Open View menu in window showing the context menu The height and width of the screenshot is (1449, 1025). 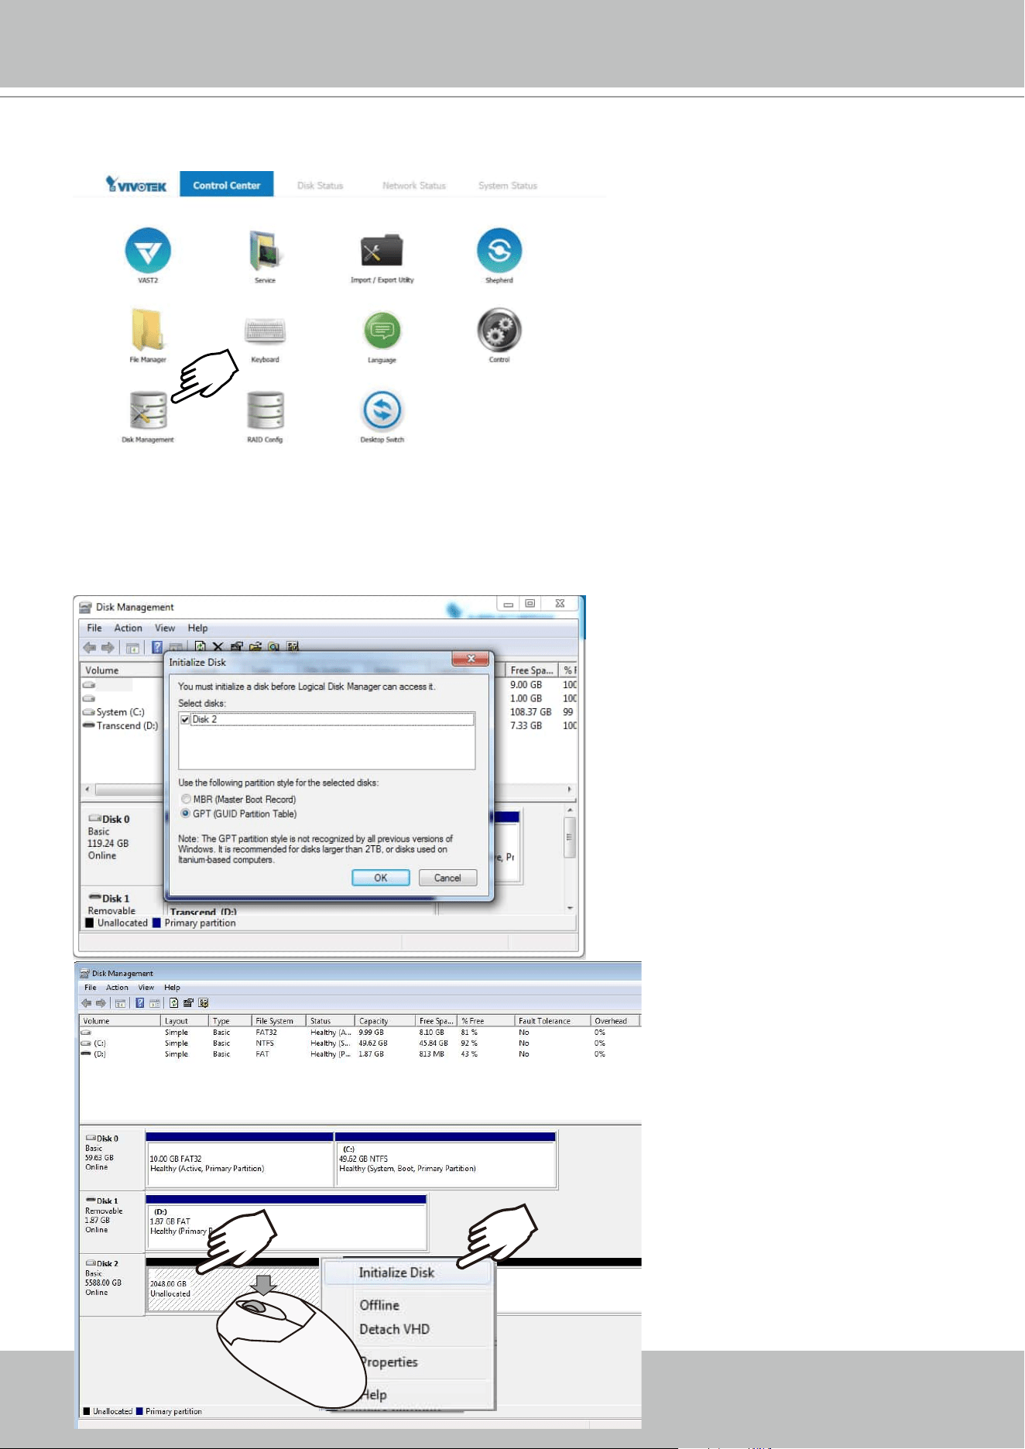pyautogui.click(x=146, y=988)
